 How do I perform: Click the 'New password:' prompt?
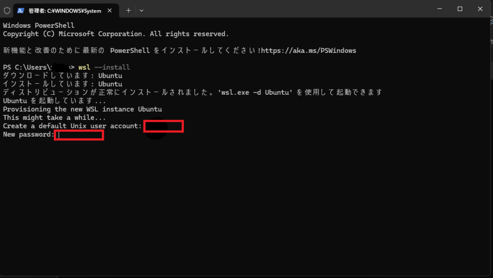(x=28, y=135)
